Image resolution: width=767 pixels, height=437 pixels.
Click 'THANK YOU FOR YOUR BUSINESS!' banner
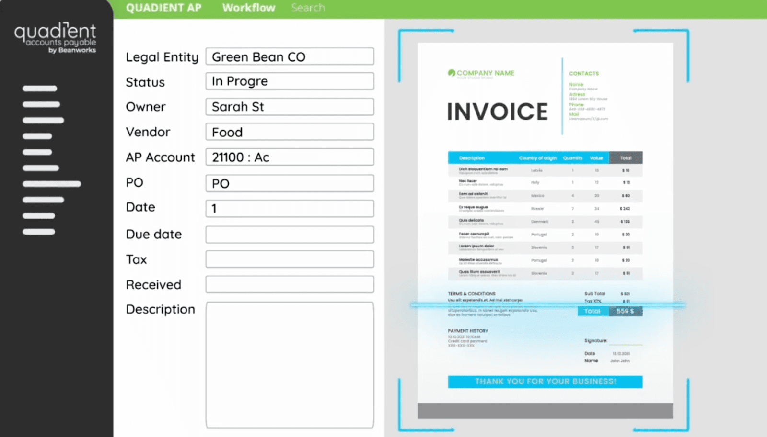[545, 381]
